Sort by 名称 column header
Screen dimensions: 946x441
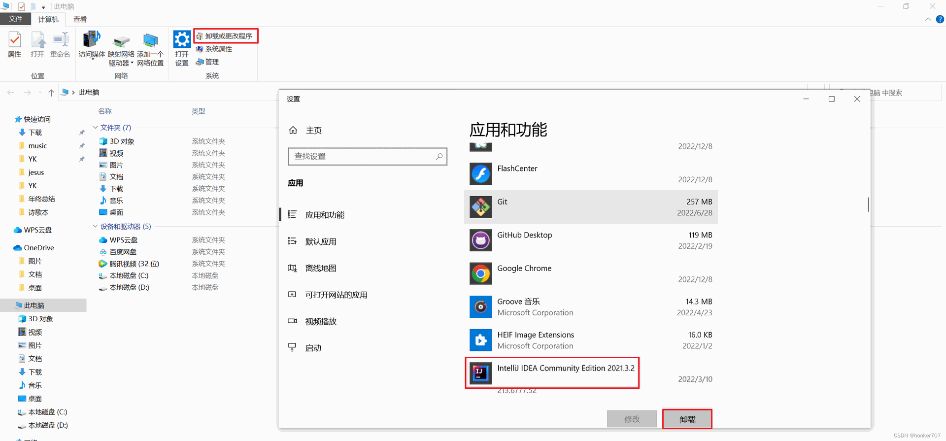coord(105,111)
